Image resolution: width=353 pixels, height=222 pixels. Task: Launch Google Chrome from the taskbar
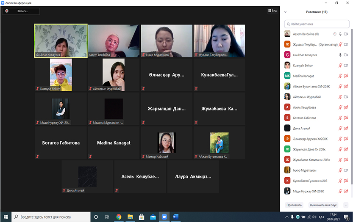119,217
